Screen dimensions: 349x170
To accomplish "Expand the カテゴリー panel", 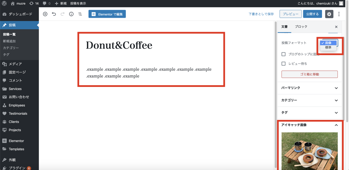I will pyautogui.click(x=309, y=101).
